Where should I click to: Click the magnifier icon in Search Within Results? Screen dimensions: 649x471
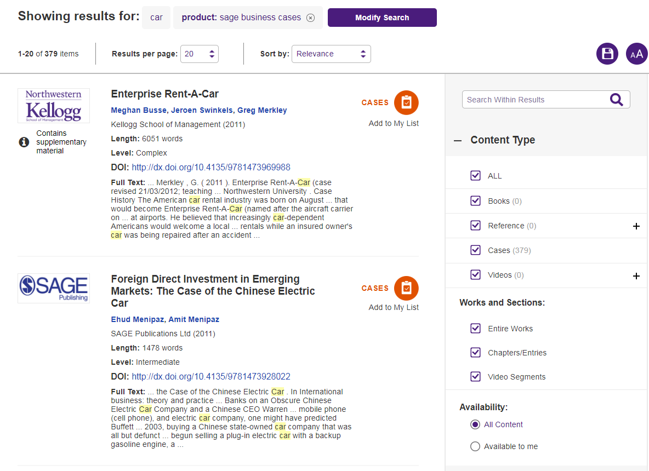pyautogui.click(x=617, y=100)
